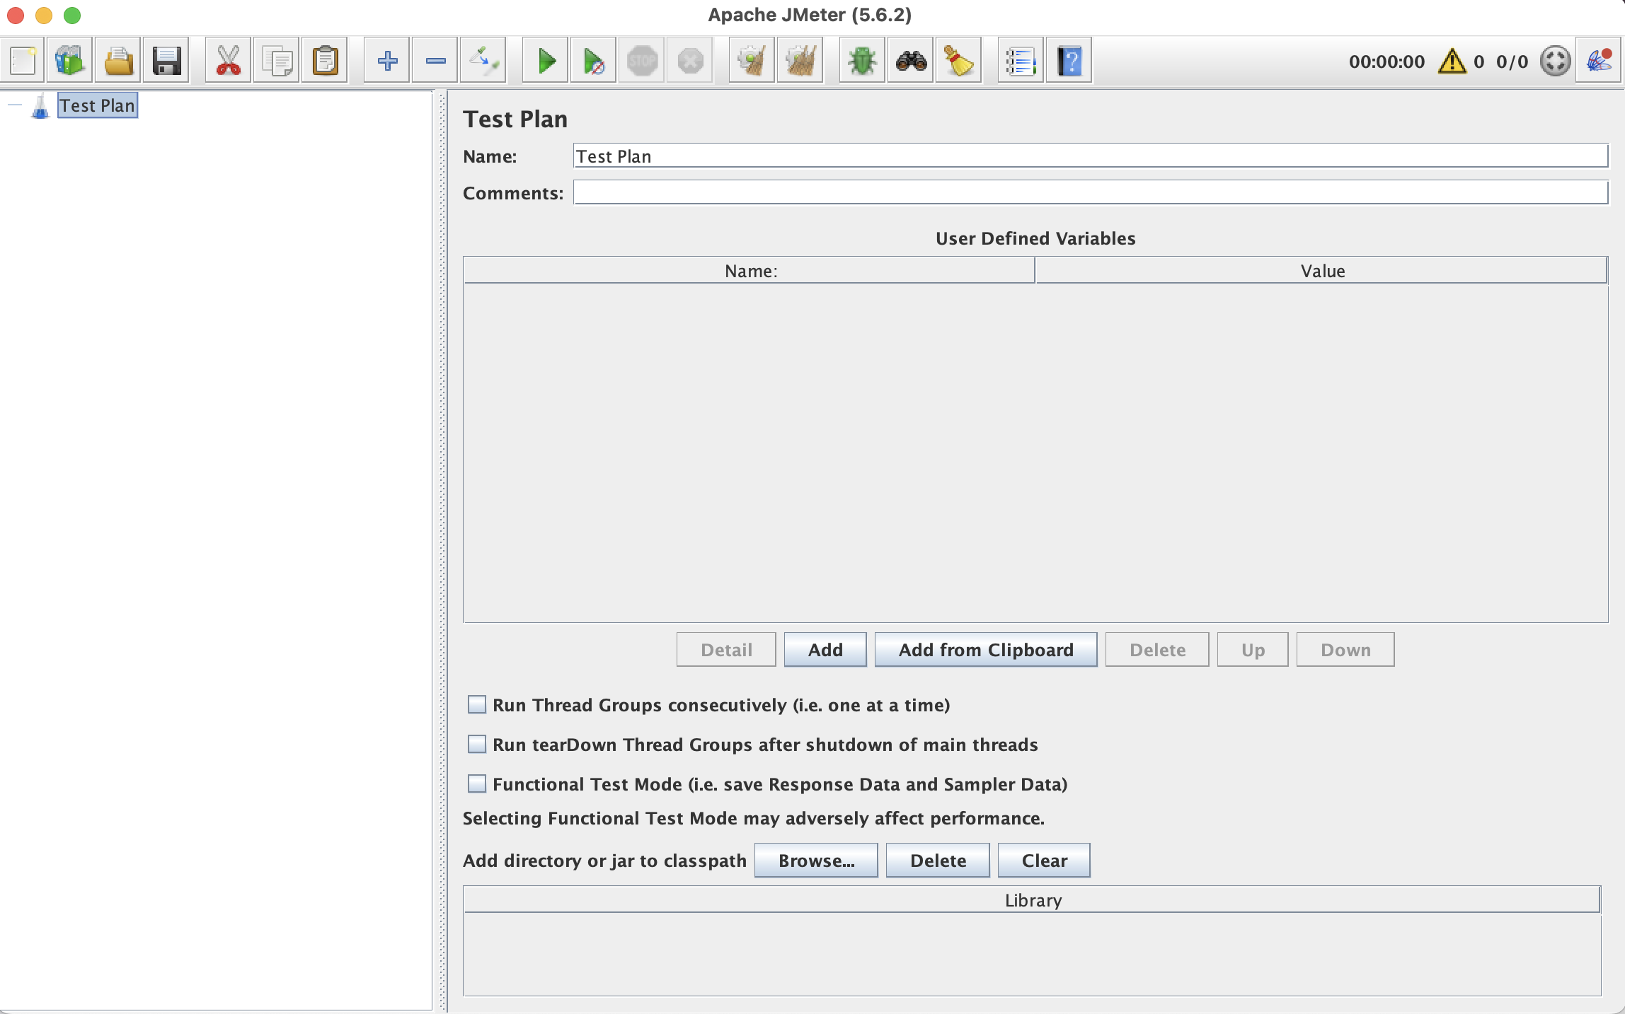Click the Open file folder icon
Viewport: 1625px width, 1014px height.
(118, 61)
